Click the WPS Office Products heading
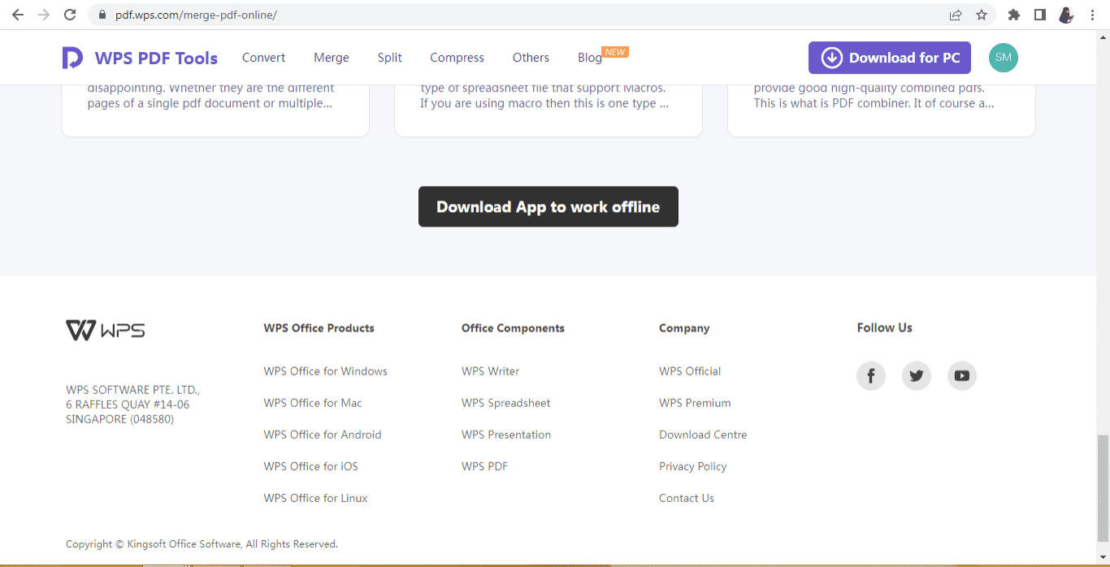Viewport: 1110px width, 567px height. pyautogui.click(x=319, y=328)
